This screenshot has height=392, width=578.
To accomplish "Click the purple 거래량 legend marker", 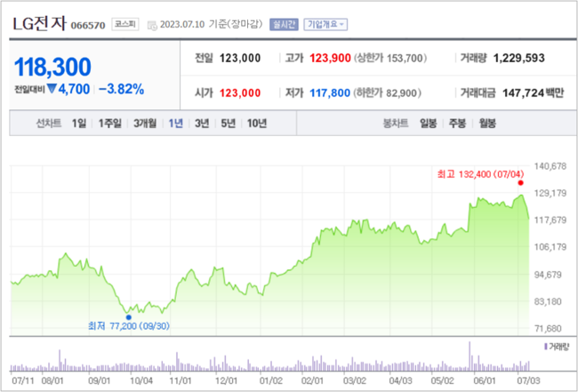I will (546, 347).
